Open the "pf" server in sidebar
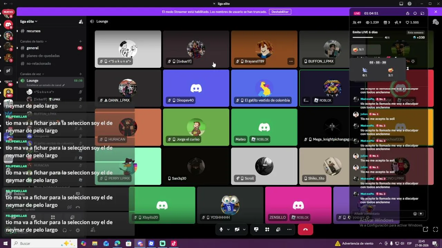The image size is (442, 248). pyautogui.click(x=8, y=71)
